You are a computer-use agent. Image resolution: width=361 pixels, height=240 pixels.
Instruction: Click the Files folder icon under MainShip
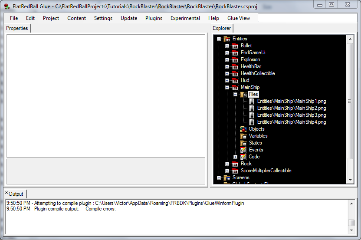243,95
